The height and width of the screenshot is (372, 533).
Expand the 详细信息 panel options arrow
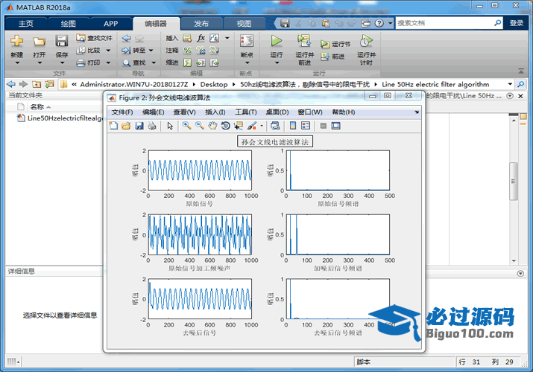(x=520, y=273)
